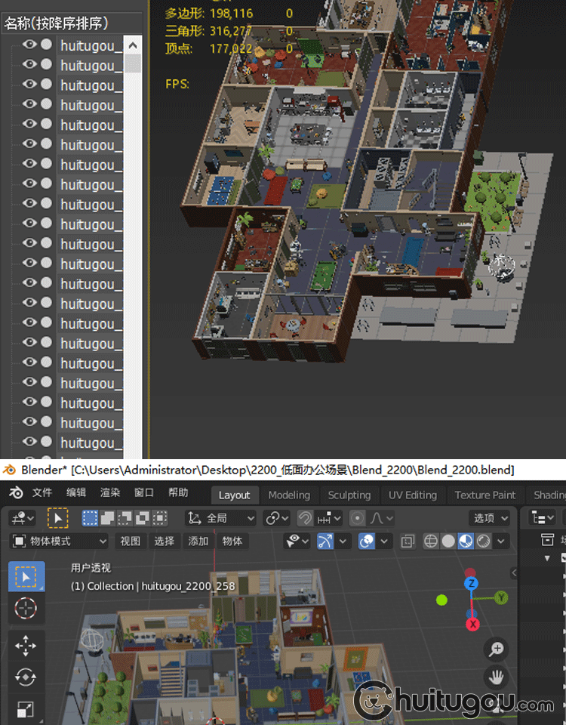Screen dimensions: 566x725
Task: Click the 添加 button in viewport header
Action: pyautogui.click(x=198, y=541)
